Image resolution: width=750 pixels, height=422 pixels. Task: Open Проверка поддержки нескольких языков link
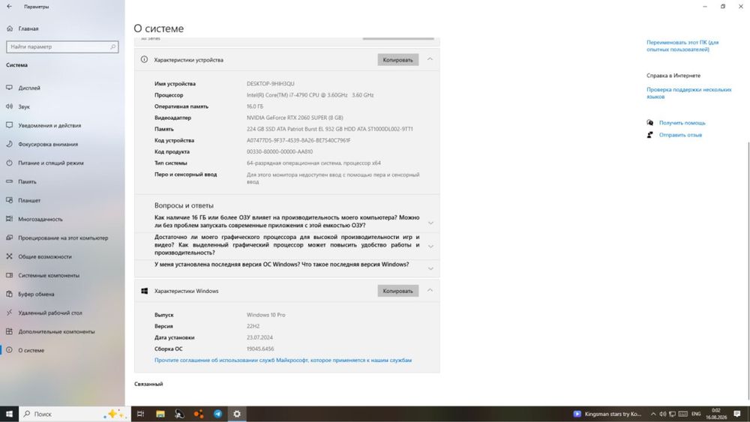[x=688, y=93]
